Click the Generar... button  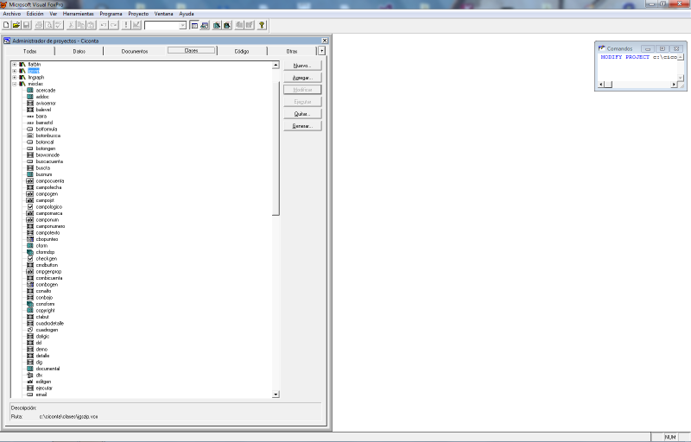302,126
